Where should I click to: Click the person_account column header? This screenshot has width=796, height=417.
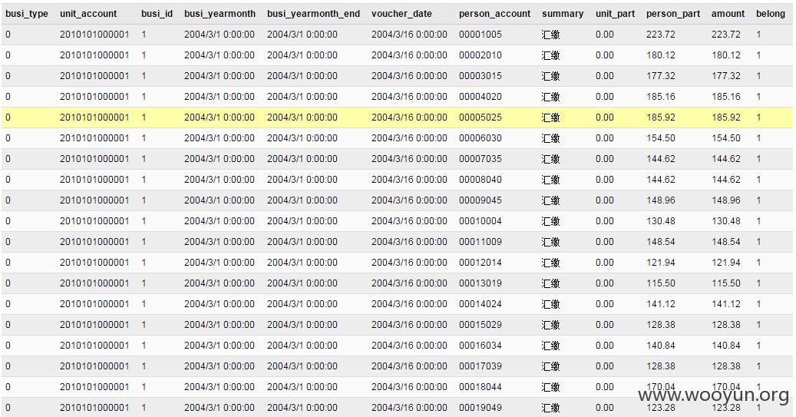tap(494, 14)
